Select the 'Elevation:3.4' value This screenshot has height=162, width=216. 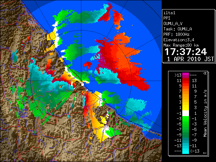coord(179,40)
